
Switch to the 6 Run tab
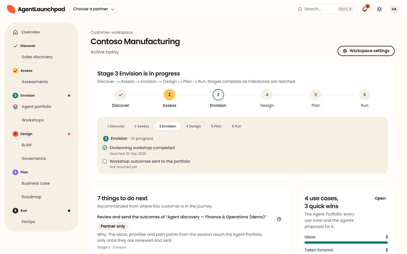tap(237, 126)
